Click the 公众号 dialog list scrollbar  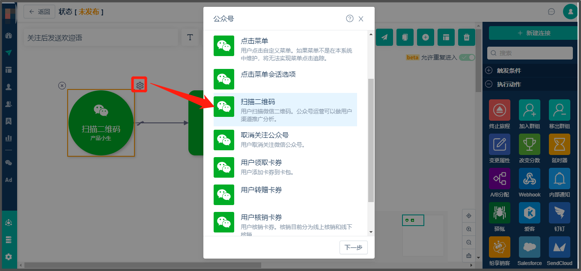pos(371,140)
